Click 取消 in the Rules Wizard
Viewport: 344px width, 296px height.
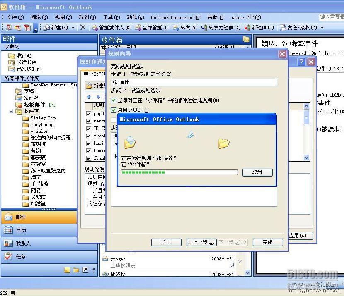pyautogui.click(x=166, y=242)
